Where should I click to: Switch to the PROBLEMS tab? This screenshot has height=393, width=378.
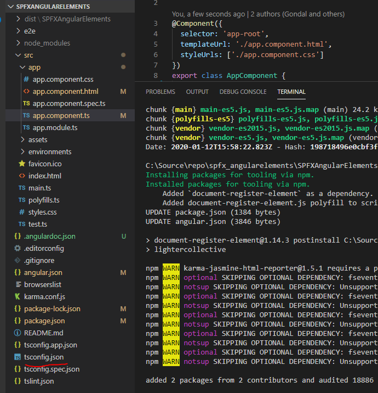pyautogui.click(x=160, y=92)
